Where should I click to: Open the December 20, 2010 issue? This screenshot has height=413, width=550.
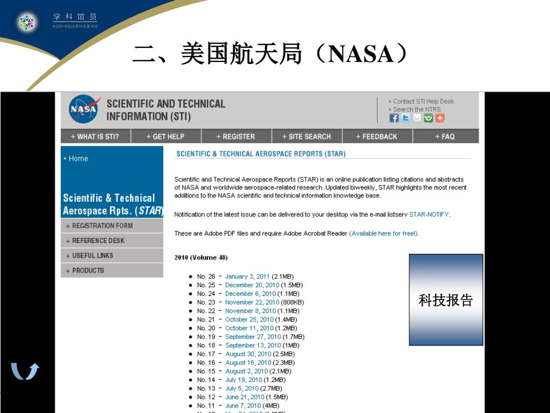tap(252, 285)
